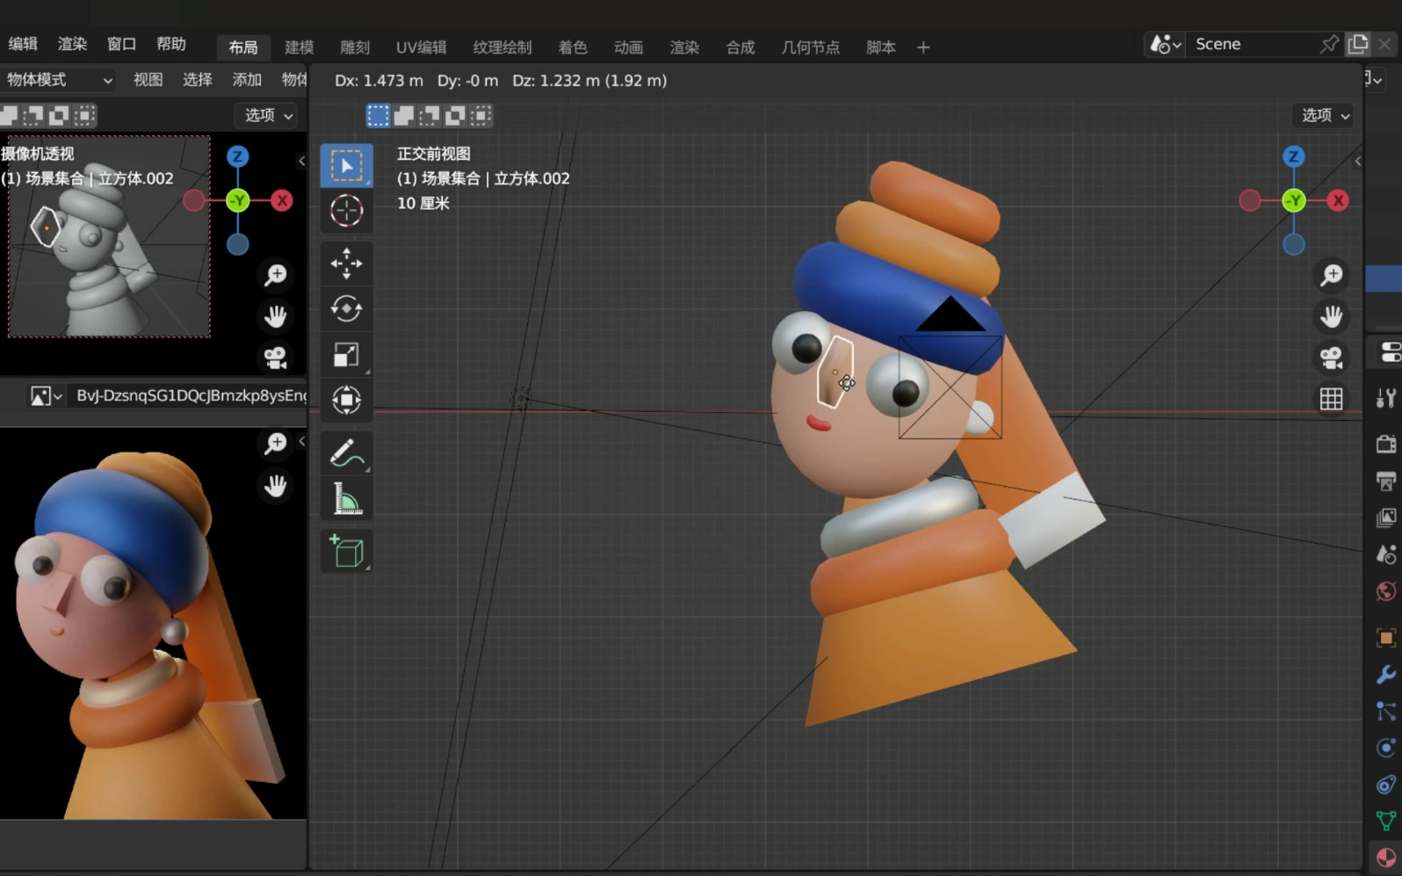Select the Annotate pencil tool
The width and height of the screenshot is (1402, 876).
[x=346, y=453]
